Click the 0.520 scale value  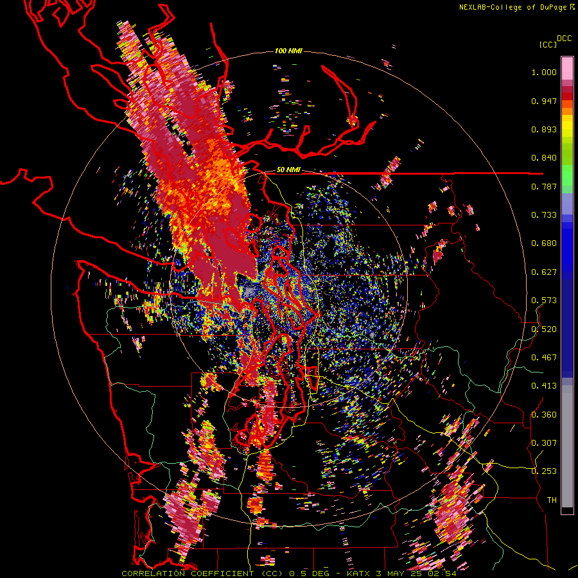tap(544, 329)
